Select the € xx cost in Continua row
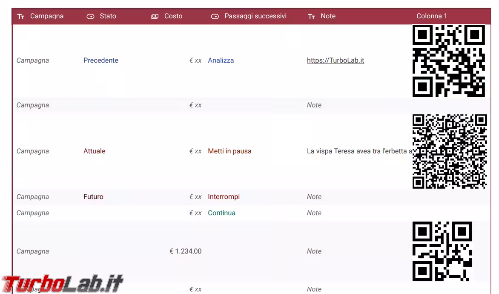The width and height of the screenshot is (499, 294). 195,213
